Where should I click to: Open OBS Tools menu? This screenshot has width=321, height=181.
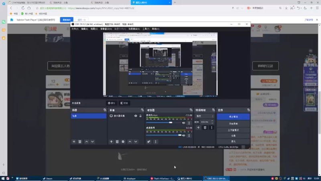coord(146,29)
